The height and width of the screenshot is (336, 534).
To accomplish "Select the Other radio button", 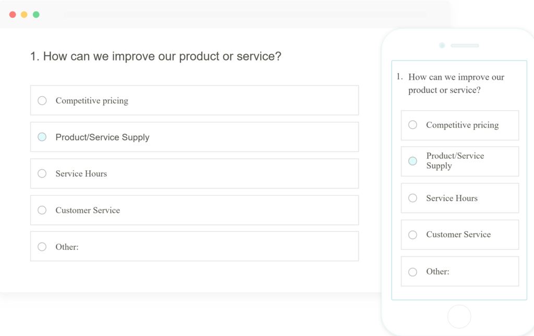I will click(x=42, y=246).
